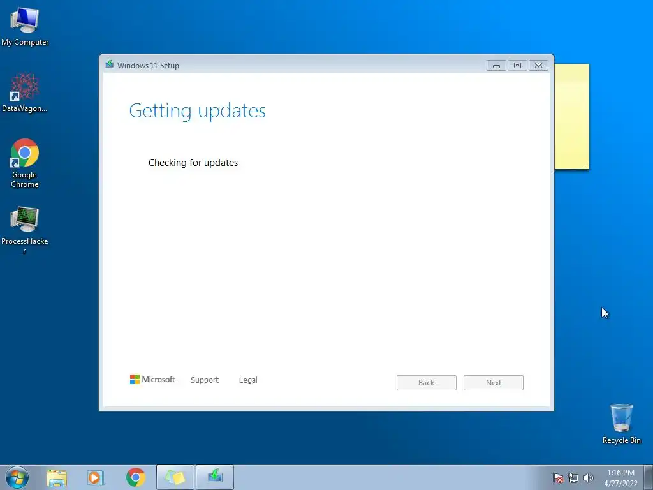Viewport: 653px width, 490px height.
Task: Click the Show desktop strip on taskbar
Action: (649, 478)
